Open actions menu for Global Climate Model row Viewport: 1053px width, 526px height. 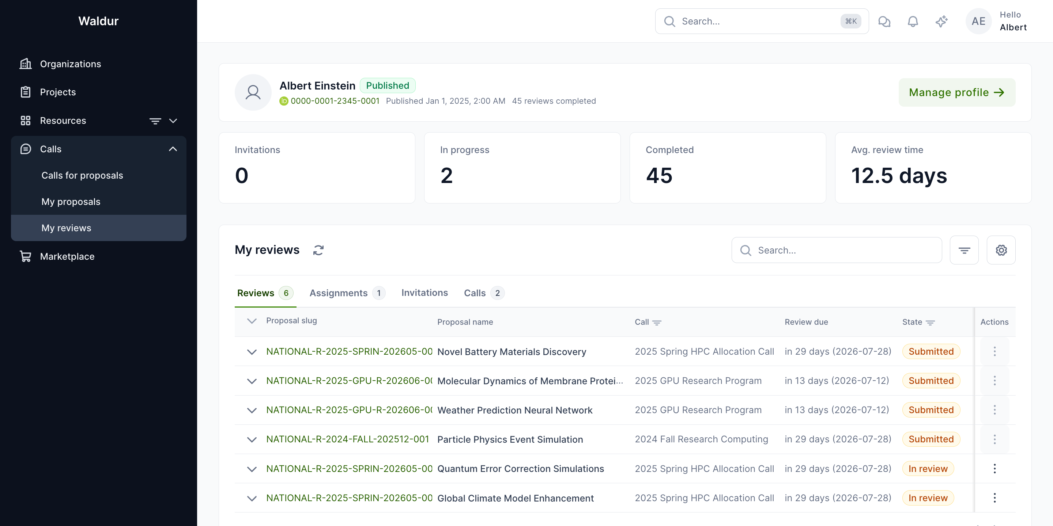tap(994, 498)
